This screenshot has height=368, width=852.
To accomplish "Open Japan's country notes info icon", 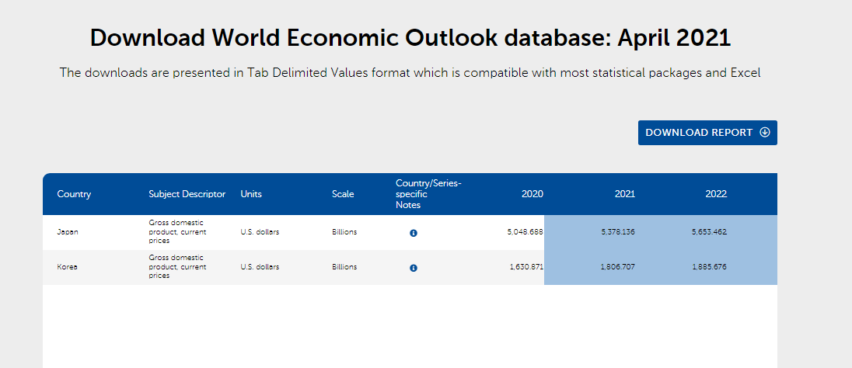I will coord(414,233).
